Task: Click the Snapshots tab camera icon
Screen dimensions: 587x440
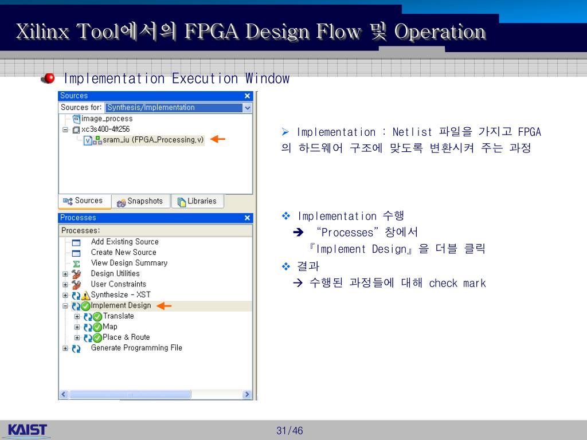Action: 122,202
